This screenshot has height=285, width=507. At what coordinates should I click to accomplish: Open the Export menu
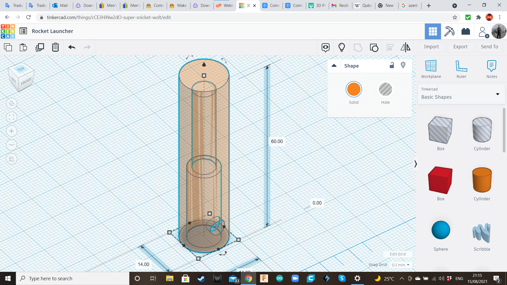click(x=460, y=46)
